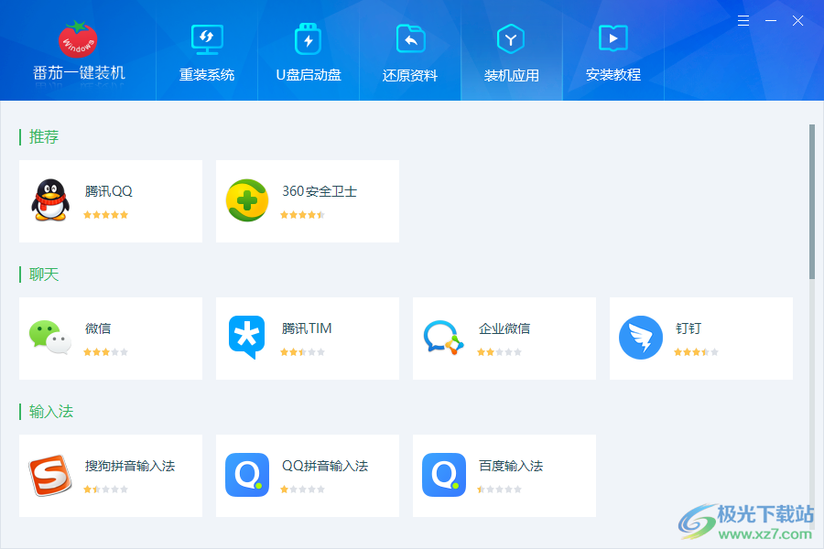Open the 重装系统 tab

pos(207,51)
